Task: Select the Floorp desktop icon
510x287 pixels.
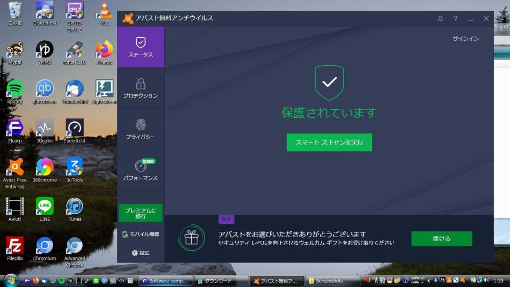Action: (x=15, y=132)
